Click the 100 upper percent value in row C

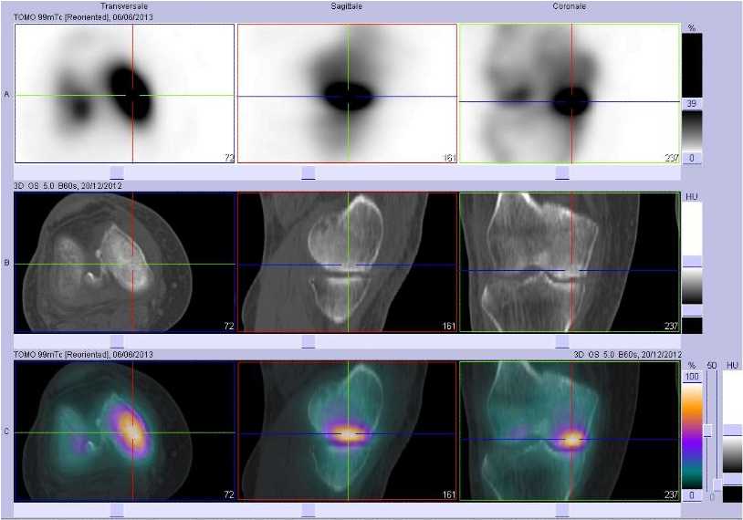point(692,377)
